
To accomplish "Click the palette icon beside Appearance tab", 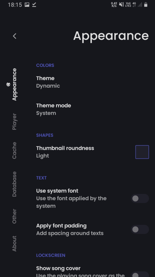I will click(x=8, y=84).
